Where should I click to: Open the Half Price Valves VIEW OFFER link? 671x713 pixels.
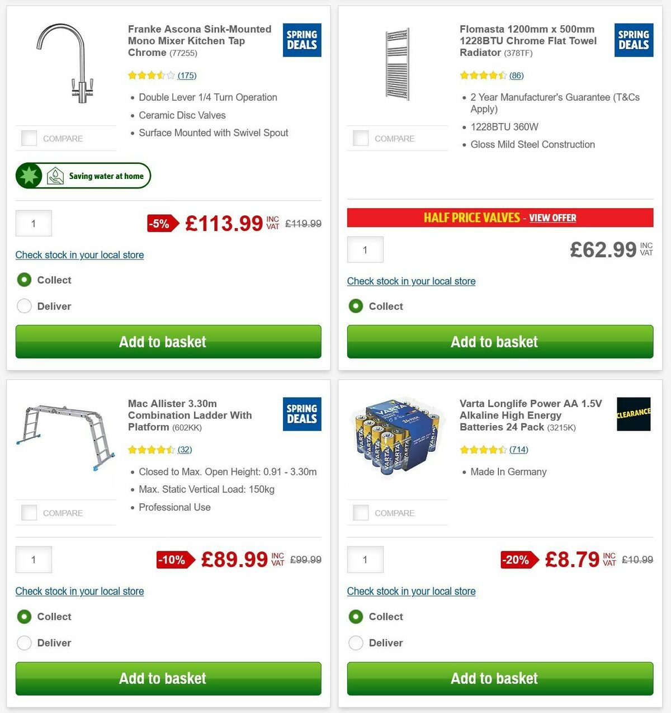pos(552,218)
